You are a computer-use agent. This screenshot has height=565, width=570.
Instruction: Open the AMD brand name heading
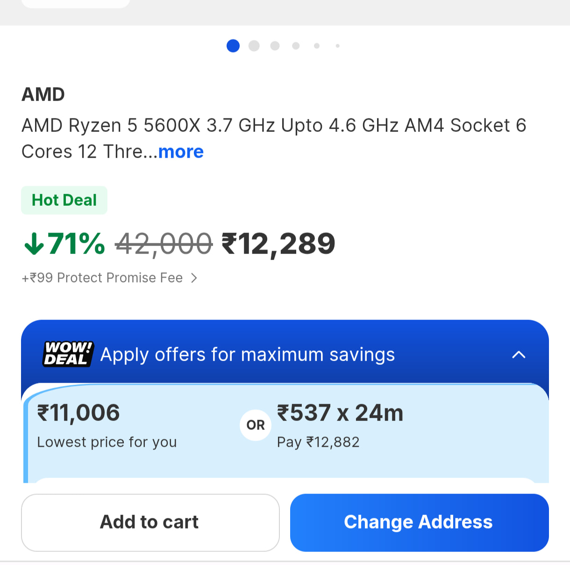point(43,94)
